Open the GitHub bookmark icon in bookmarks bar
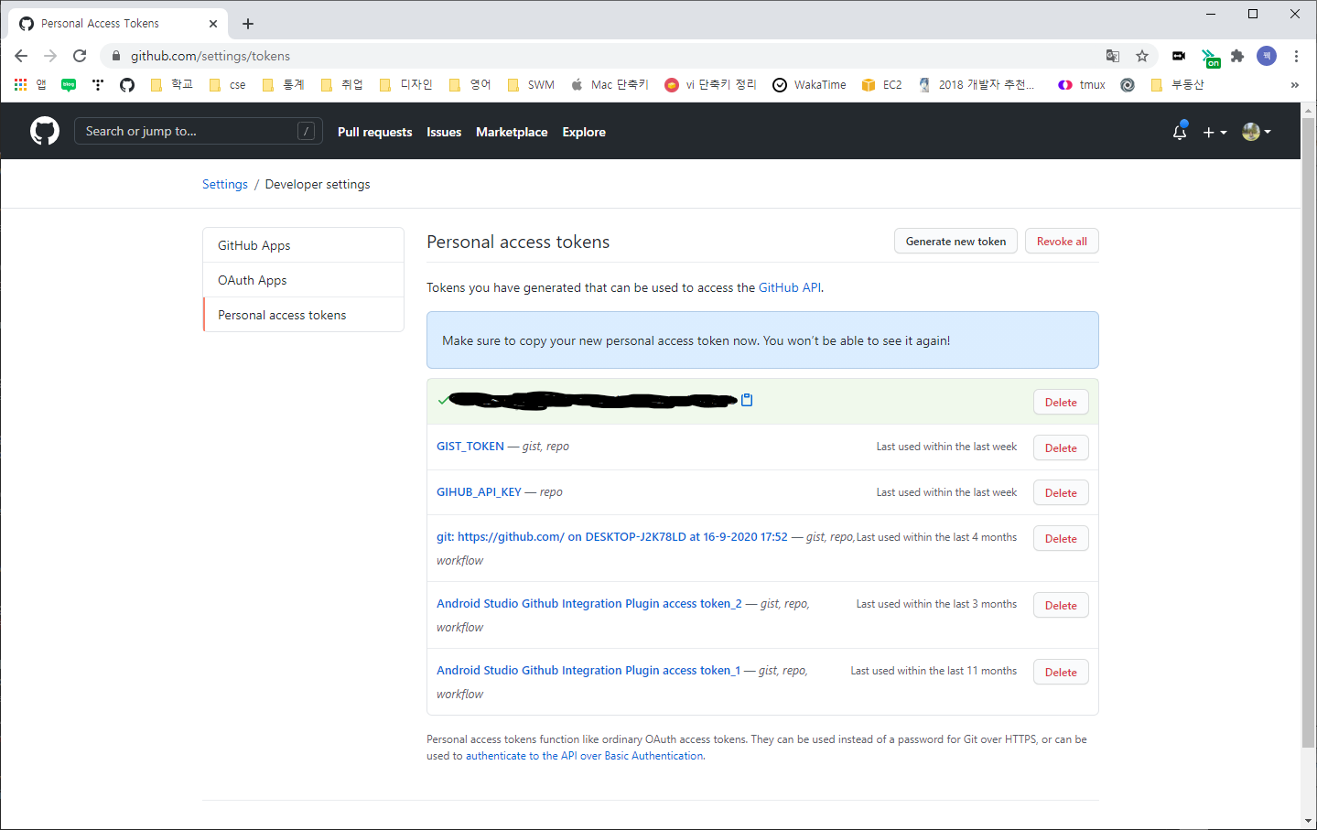1317x830 pixels. click(127, 84)
